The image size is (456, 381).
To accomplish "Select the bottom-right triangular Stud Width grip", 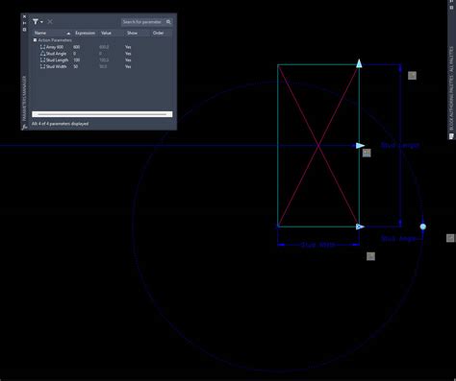I will click(x=360, y=226).
